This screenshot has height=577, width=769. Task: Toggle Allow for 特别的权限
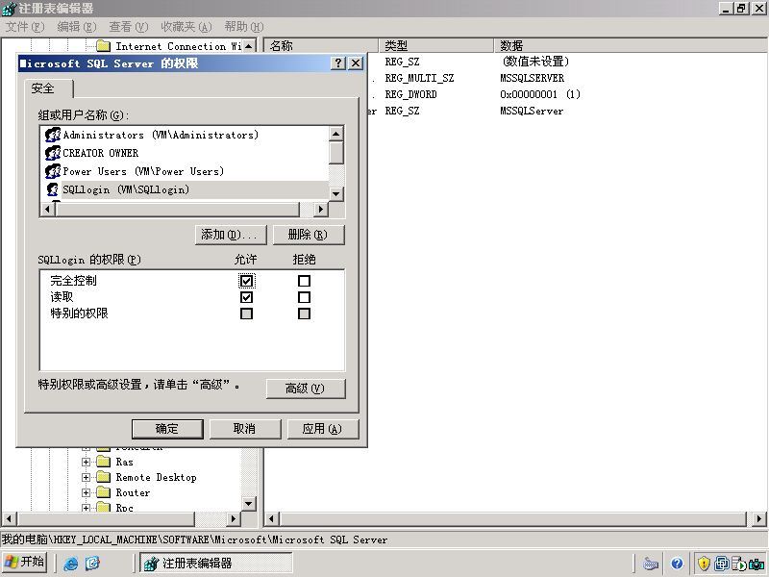(246, 314)
